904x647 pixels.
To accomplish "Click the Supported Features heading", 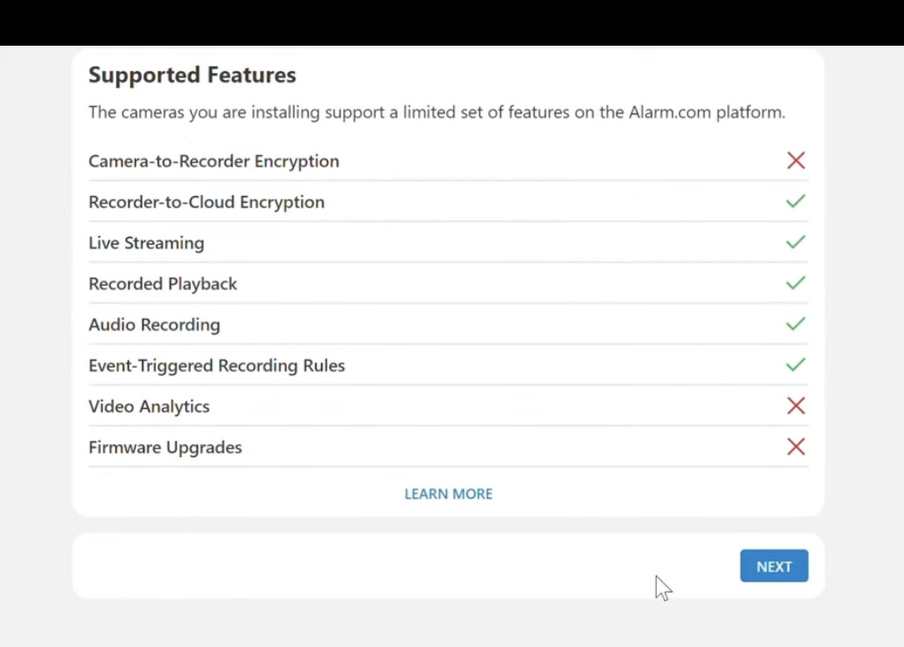I will (192, 76).
